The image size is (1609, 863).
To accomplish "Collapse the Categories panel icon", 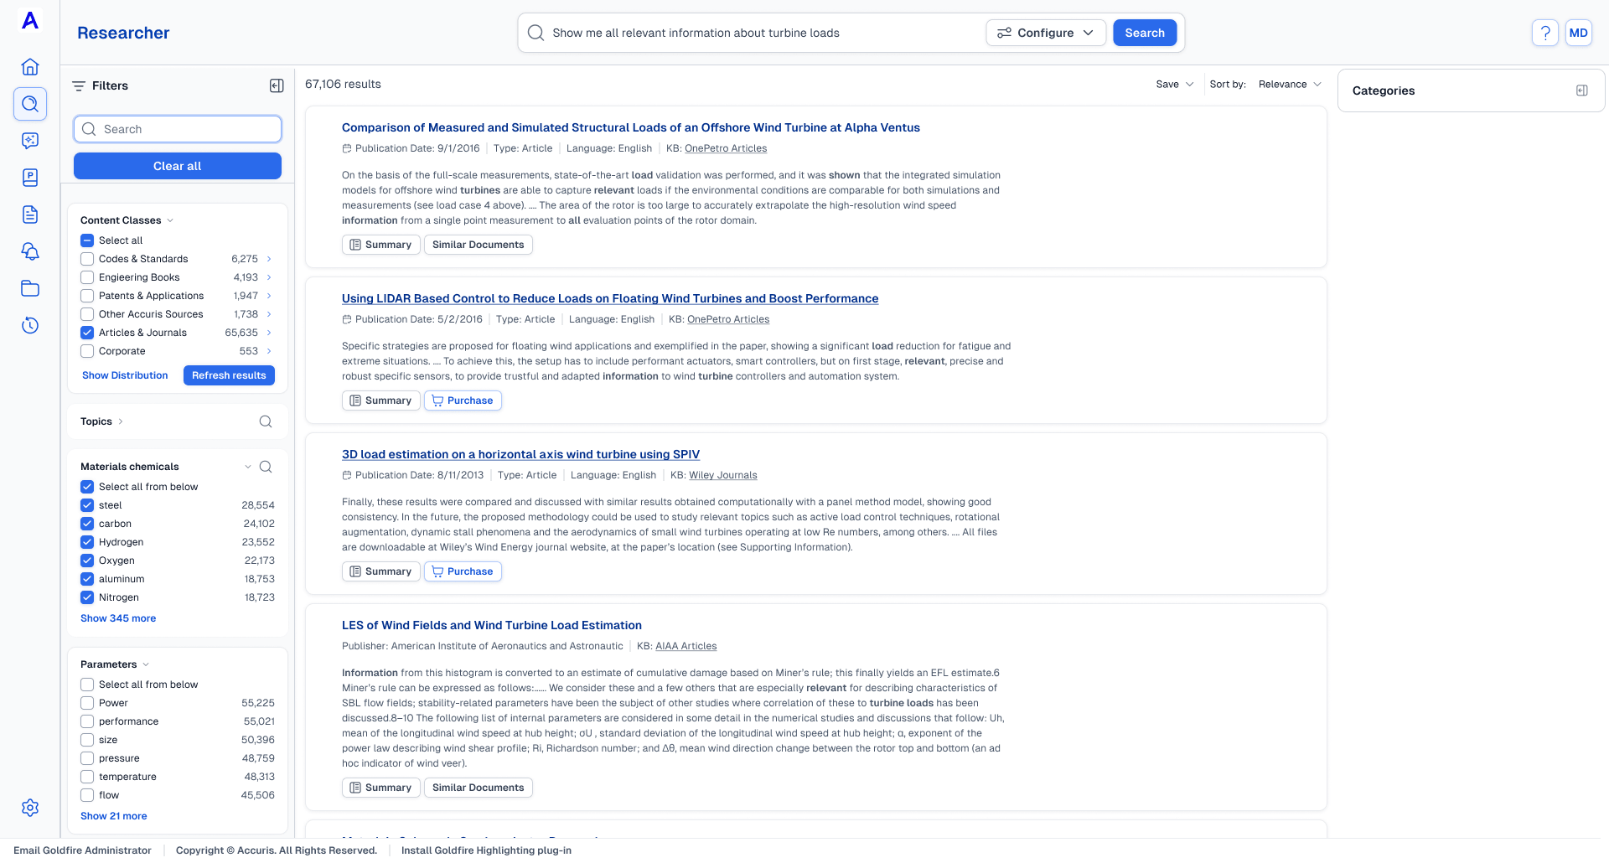I will pyautogui.click(x=1581, y=90).
